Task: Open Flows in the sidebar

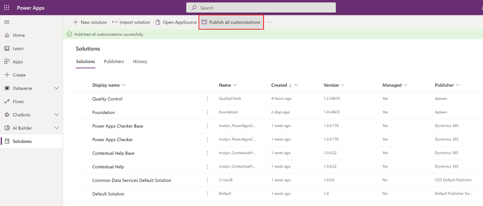Action: [x=18, y=102]
